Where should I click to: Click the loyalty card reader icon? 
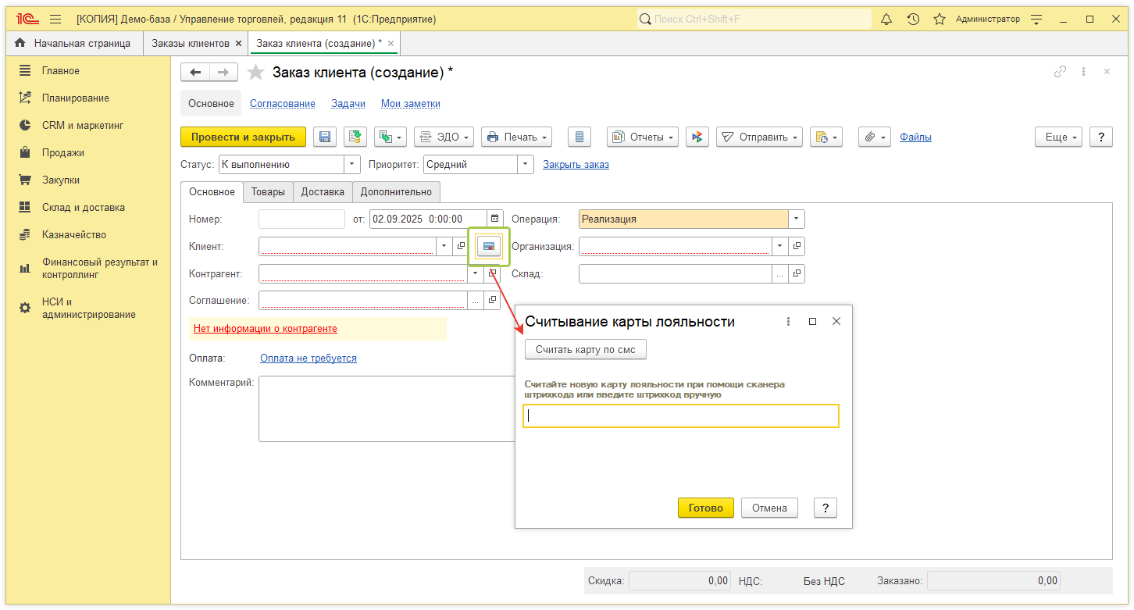click(488, 246)
